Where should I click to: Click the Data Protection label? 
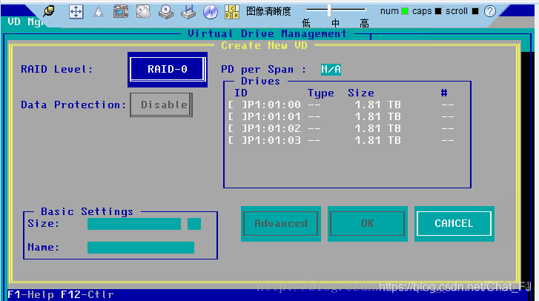tap(73, 105)
